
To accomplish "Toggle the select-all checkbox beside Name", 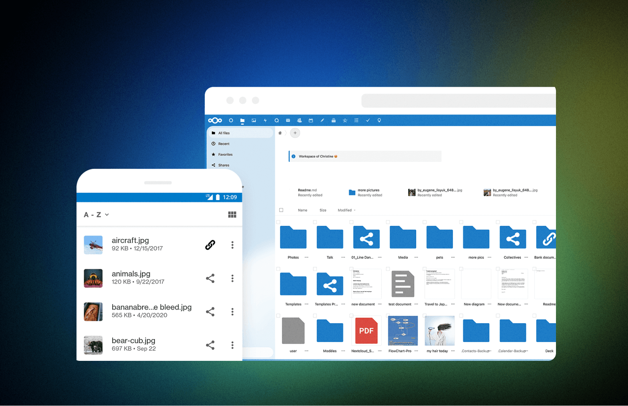I will 281,210.
